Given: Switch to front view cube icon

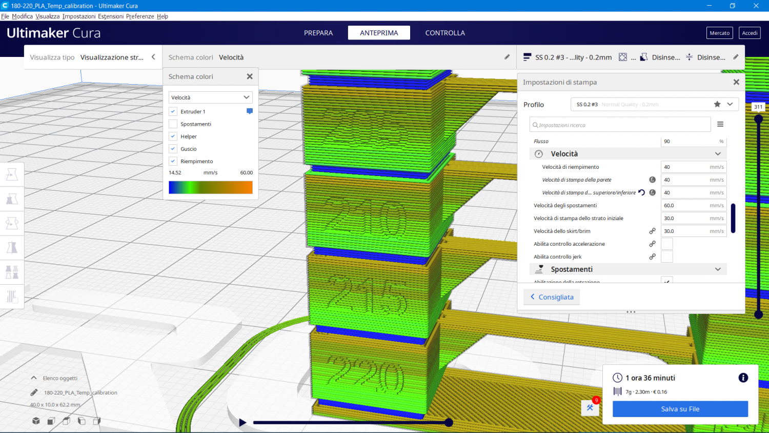Looking at the screenshot, I should point(51,421).
